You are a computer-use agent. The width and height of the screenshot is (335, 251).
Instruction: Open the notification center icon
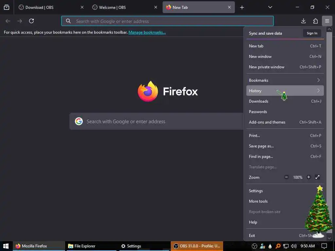point(324,246)
